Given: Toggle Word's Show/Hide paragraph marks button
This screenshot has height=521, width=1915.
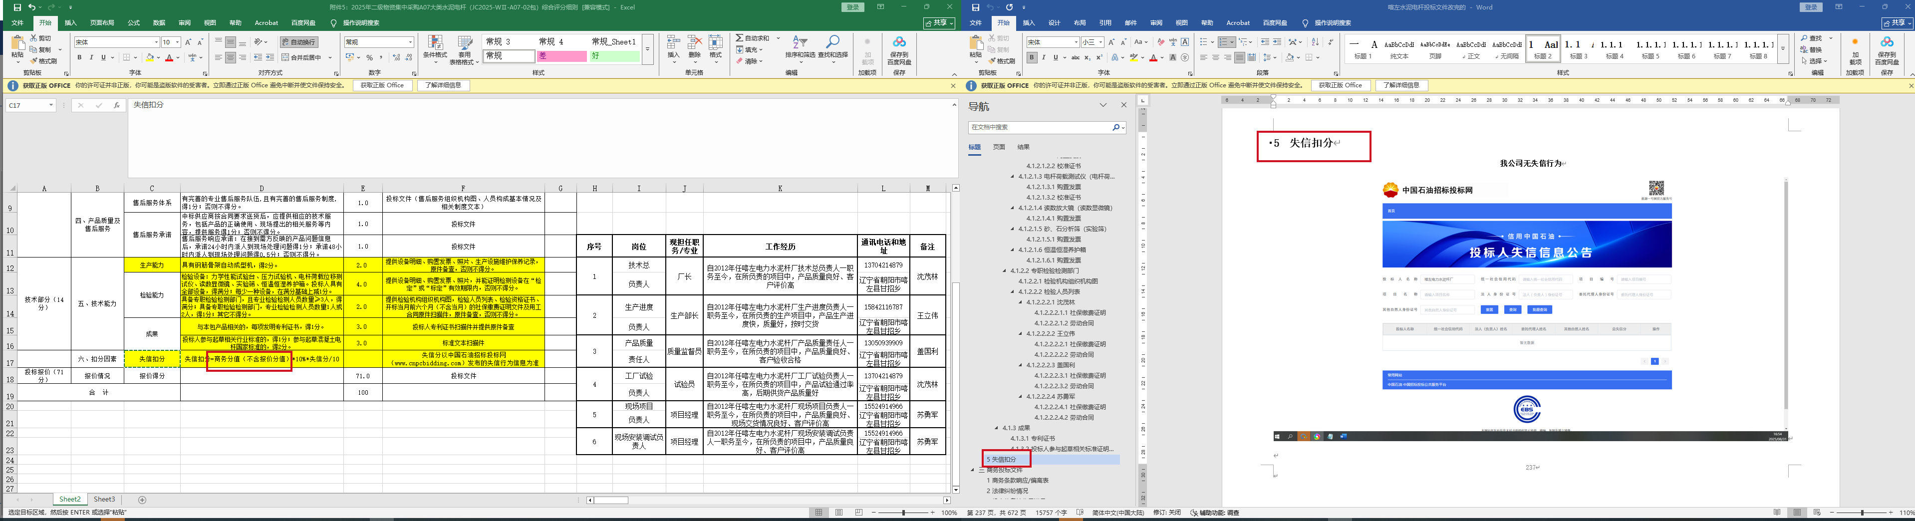Looking at the screenshot, I should pos(1331,42).
